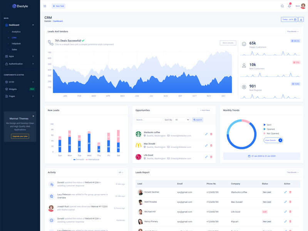Expand the Apps sidebar menu
The width and height of the screenshot is (308, 231).
pos(19,56)
